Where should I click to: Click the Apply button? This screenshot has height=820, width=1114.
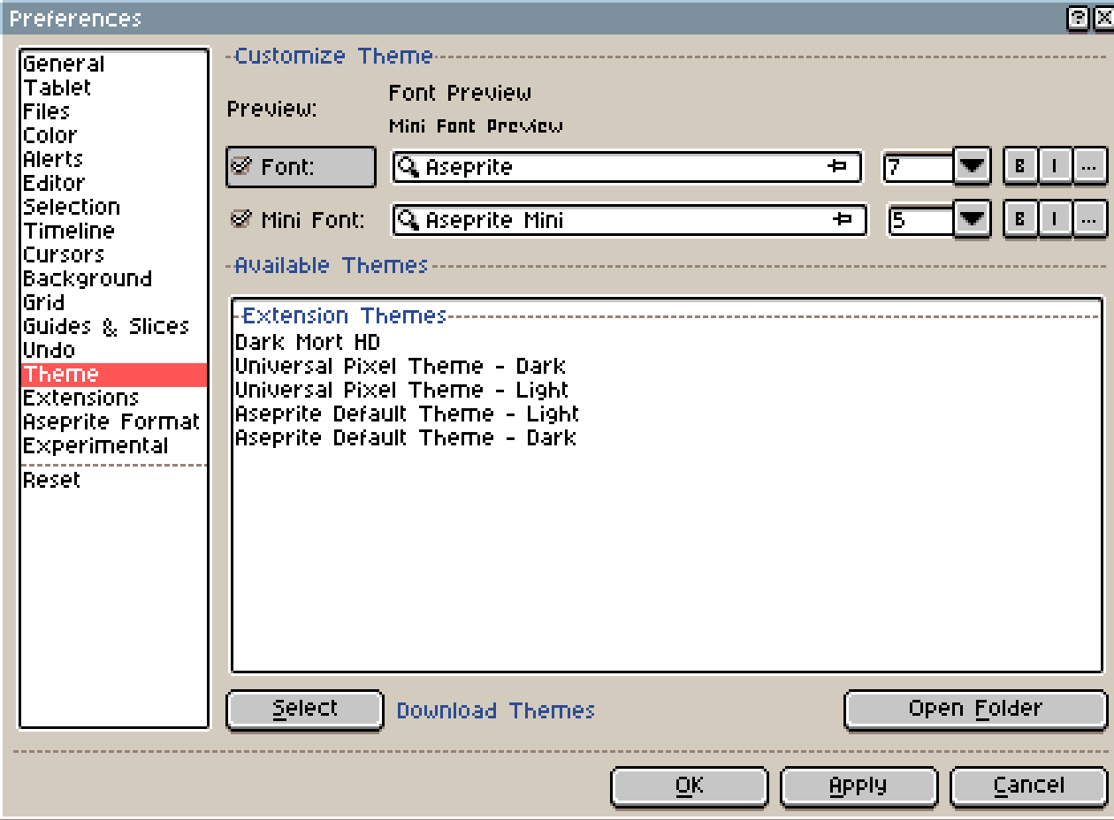tap(858, 786)
